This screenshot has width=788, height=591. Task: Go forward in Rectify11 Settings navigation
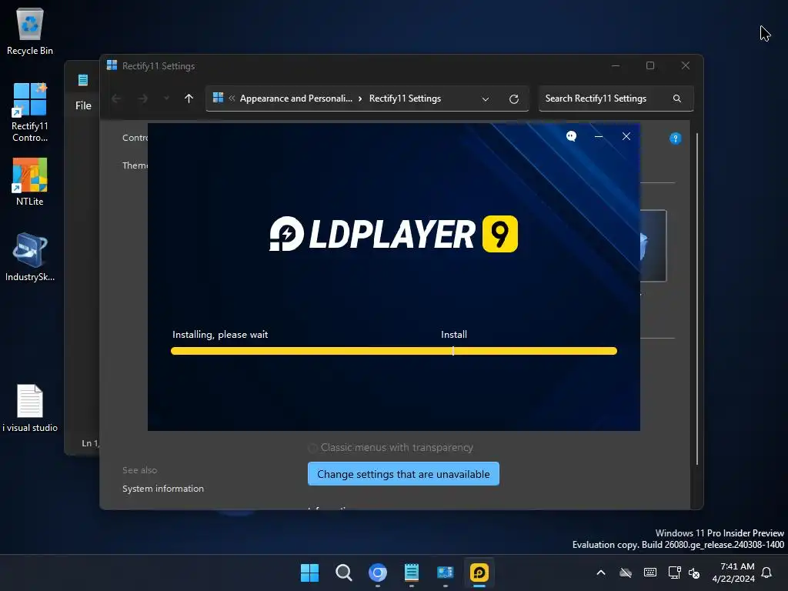[143, 98]
